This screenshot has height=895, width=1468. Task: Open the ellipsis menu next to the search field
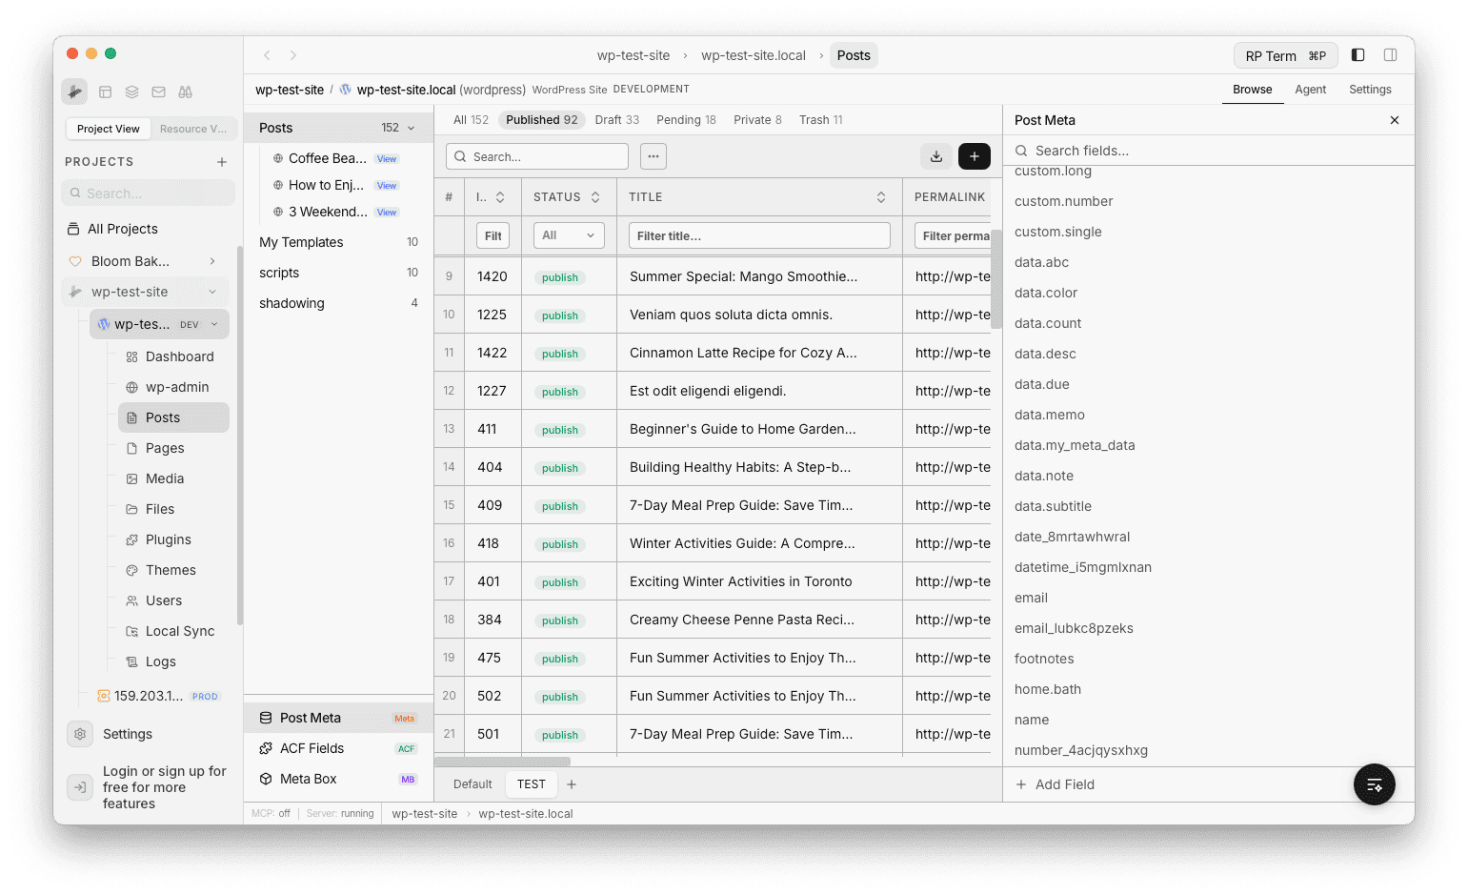(x=653, y=156)
